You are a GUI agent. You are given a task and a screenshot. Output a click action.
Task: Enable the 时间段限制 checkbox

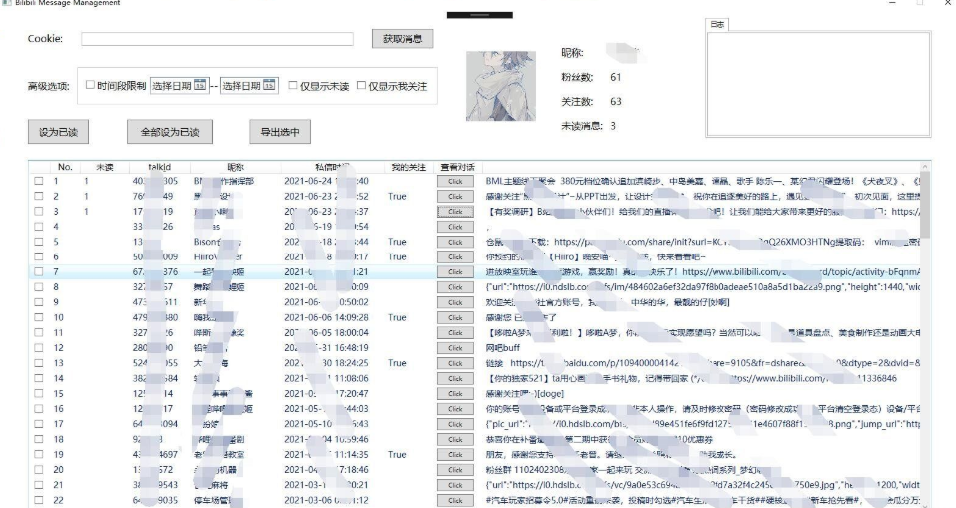90,85
